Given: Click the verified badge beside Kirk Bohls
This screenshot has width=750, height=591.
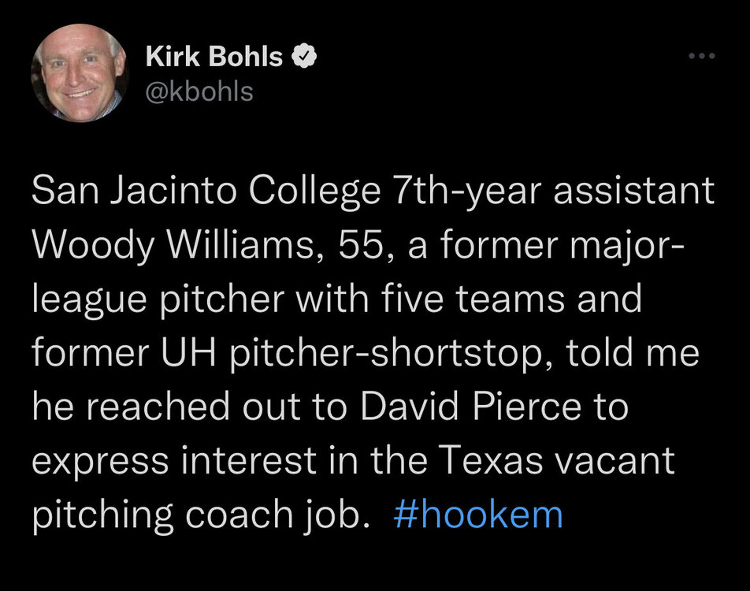Looking at the screenshot, I should point(305,57).
